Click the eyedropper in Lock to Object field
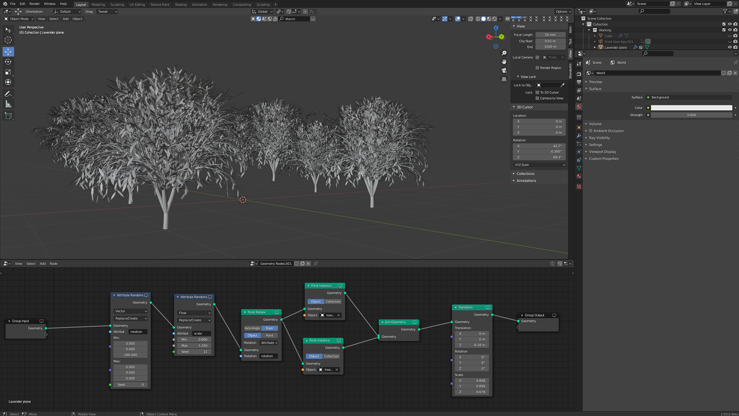Screen dimensions: 739x416 pos(562,85)
